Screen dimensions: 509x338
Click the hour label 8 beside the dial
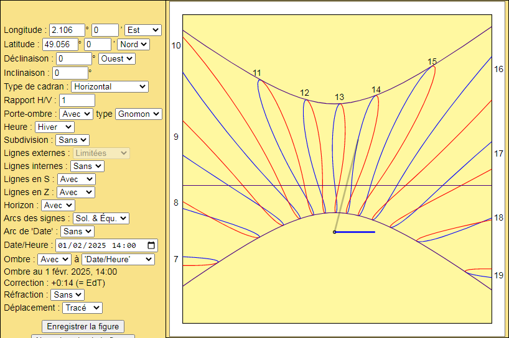[x=176, y=203]
